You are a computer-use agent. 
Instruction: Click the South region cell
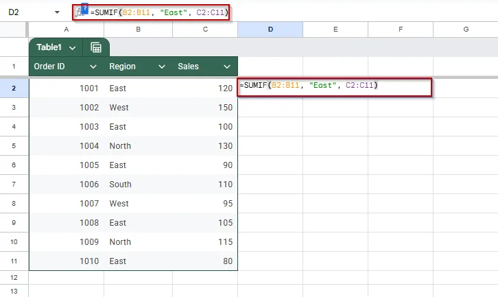point(138,185)
